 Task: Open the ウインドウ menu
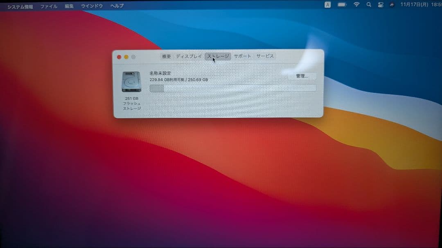pos(92,6)
